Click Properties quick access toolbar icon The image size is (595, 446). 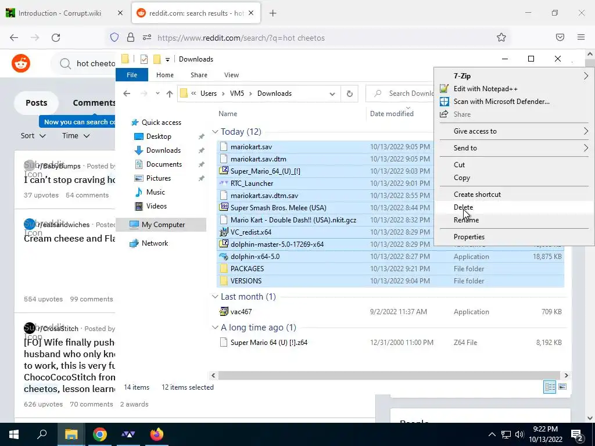tap(144, 59)
